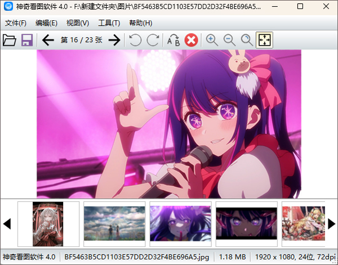Maximize the viewer window
This screenshot has height=265, width=338.
(x=300, y=6)
